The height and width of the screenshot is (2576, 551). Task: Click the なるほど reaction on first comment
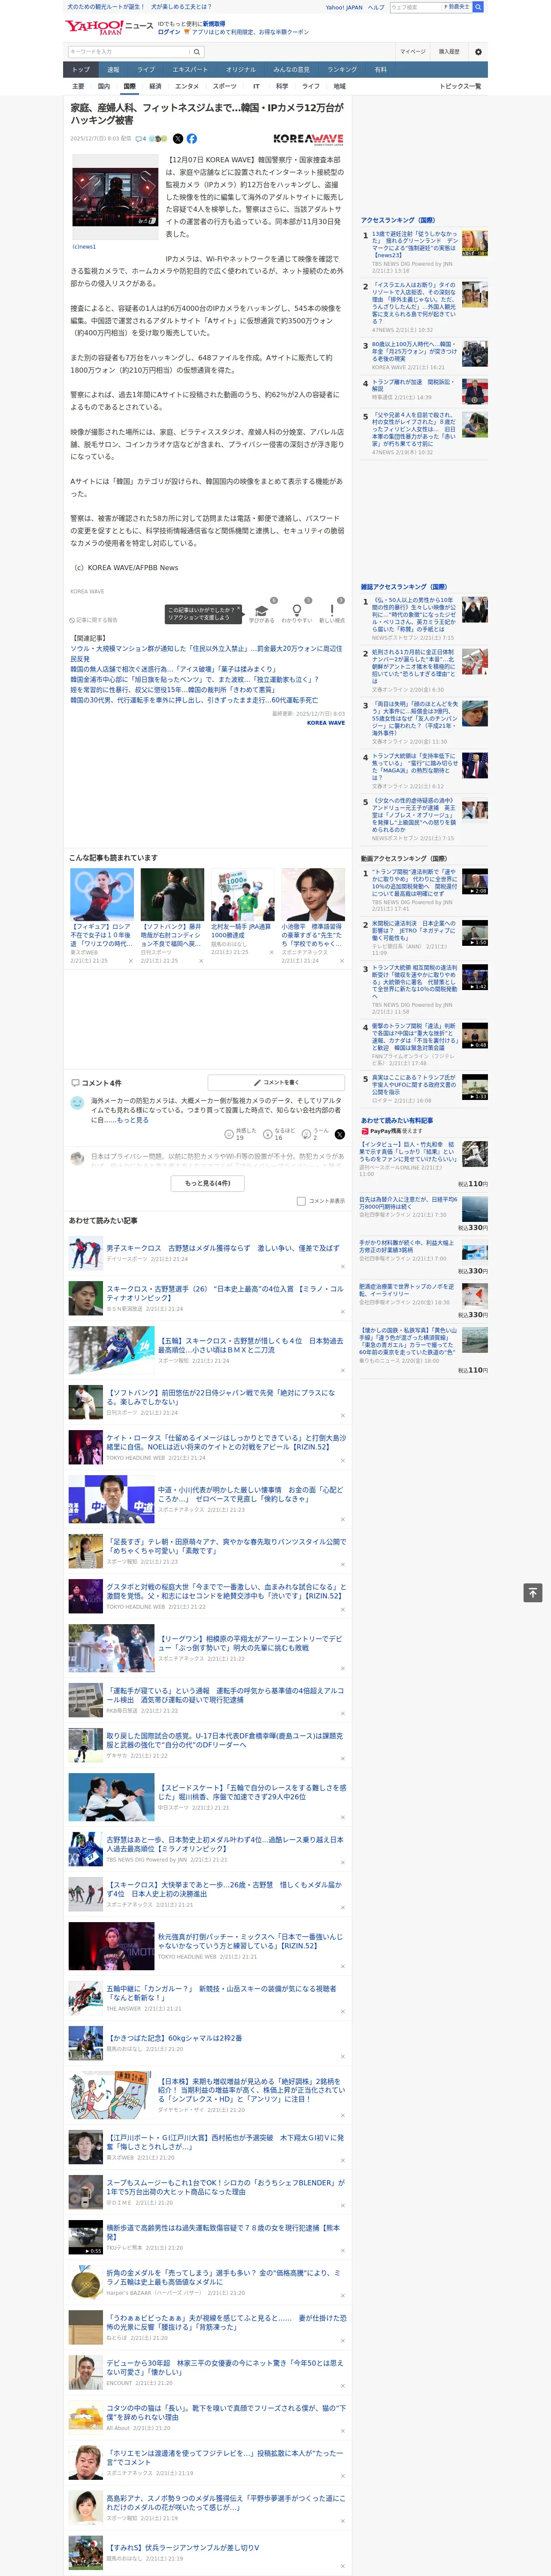pos(269,1134)
